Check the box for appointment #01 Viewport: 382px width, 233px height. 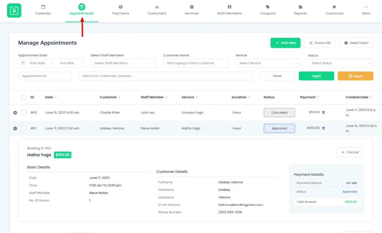click(24, 128)
